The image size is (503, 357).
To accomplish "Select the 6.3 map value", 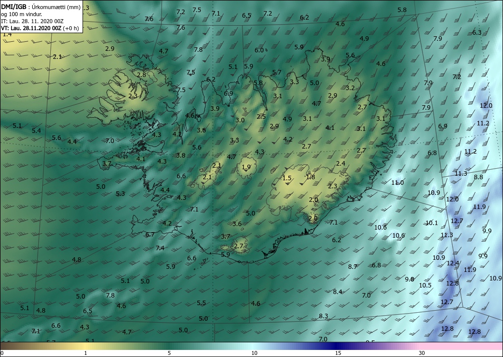I will coord(477,32).
